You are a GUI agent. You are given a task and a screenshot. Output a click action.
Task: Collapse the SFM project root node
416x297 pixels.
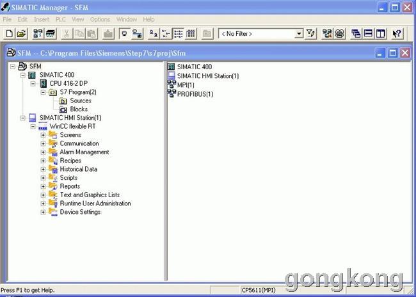13,67
